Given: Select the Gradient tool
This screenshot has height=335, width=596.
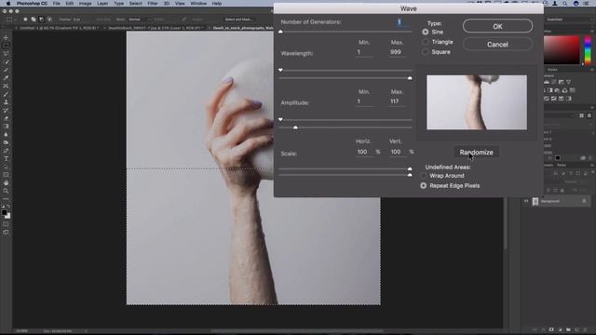Looking at the screenshot, I should tap(6, 127).
